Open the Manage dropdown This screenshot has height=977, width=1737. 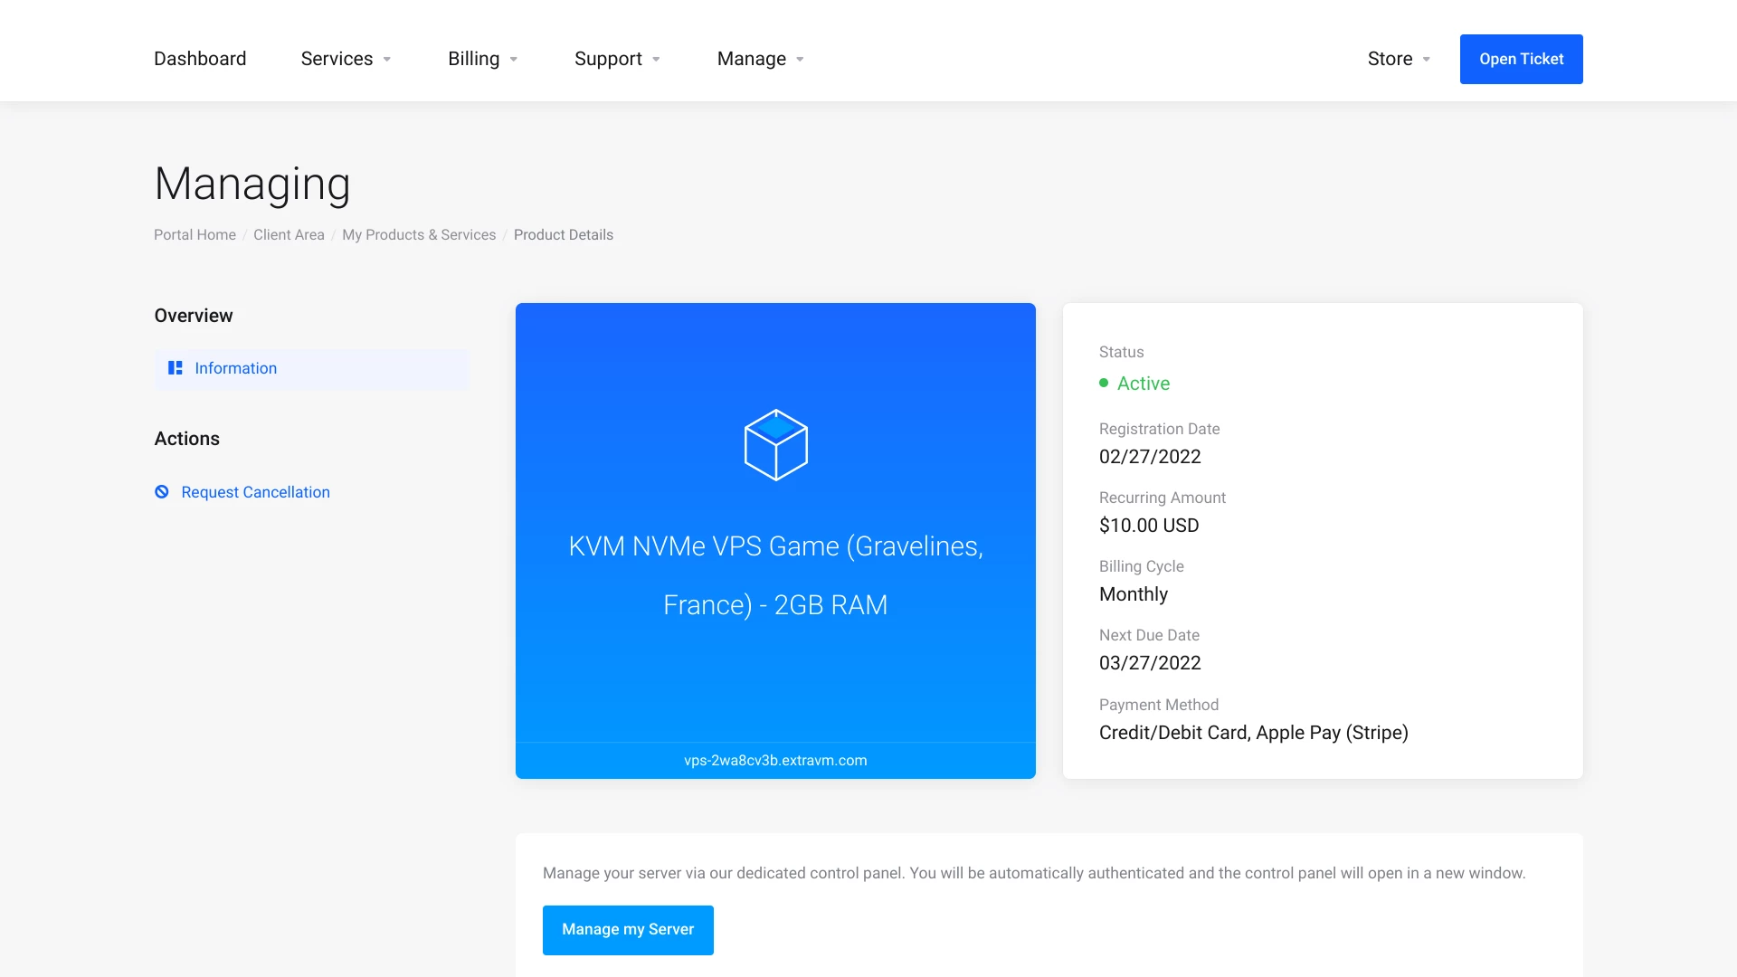click(x=760, y=59)
